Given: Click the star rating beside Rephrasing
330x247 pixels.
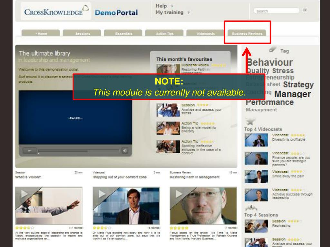Looking at the screenshot, I should coord(295,221).
